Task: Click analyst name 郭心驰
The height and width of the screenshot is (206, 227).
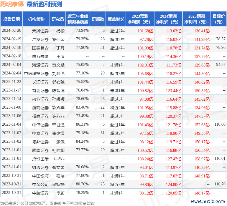Action: (58, 82)
